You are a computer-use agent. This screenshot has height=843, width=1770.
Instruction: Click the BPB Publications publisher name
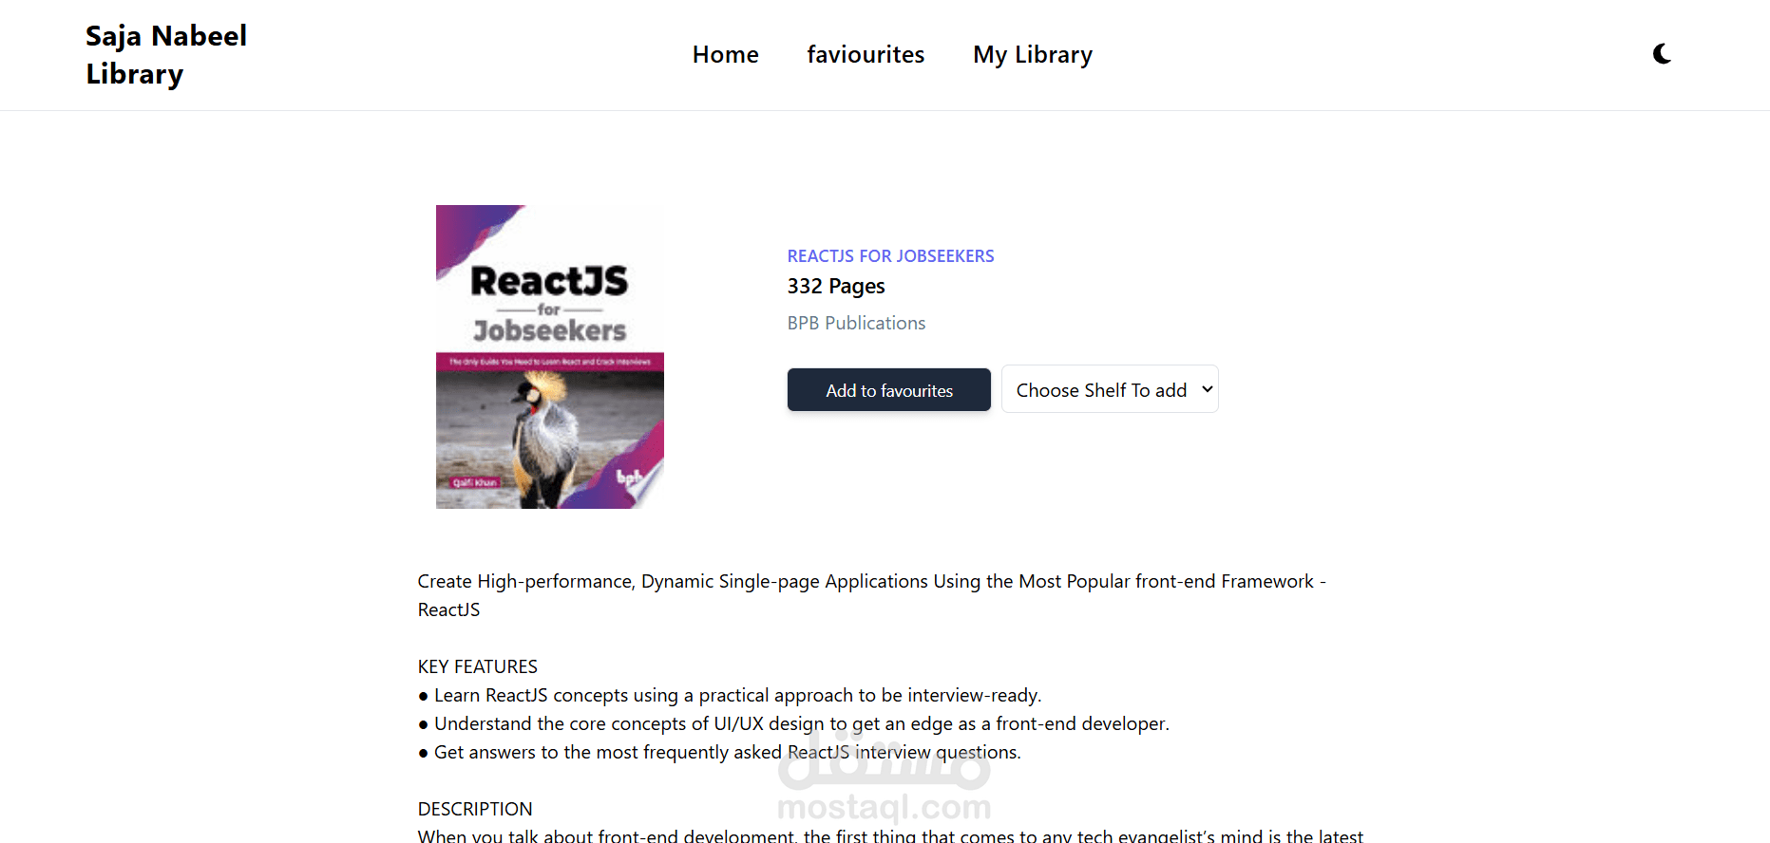[856, 323]
